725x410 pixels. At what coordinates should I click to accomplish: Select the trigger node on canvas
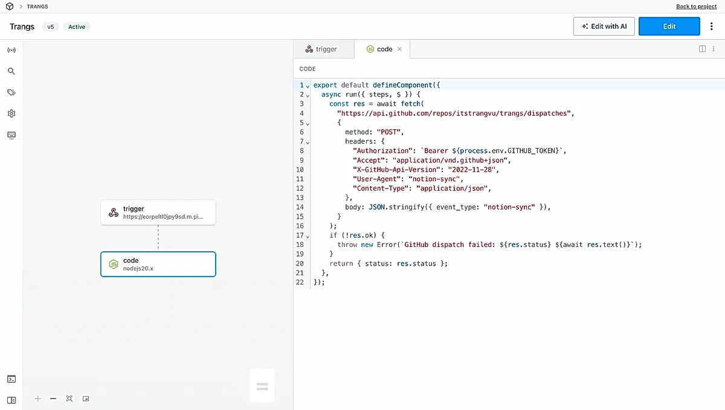158,213
